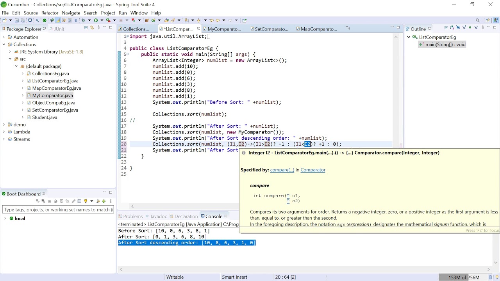Expand the Automation project node

click(4, 37)
